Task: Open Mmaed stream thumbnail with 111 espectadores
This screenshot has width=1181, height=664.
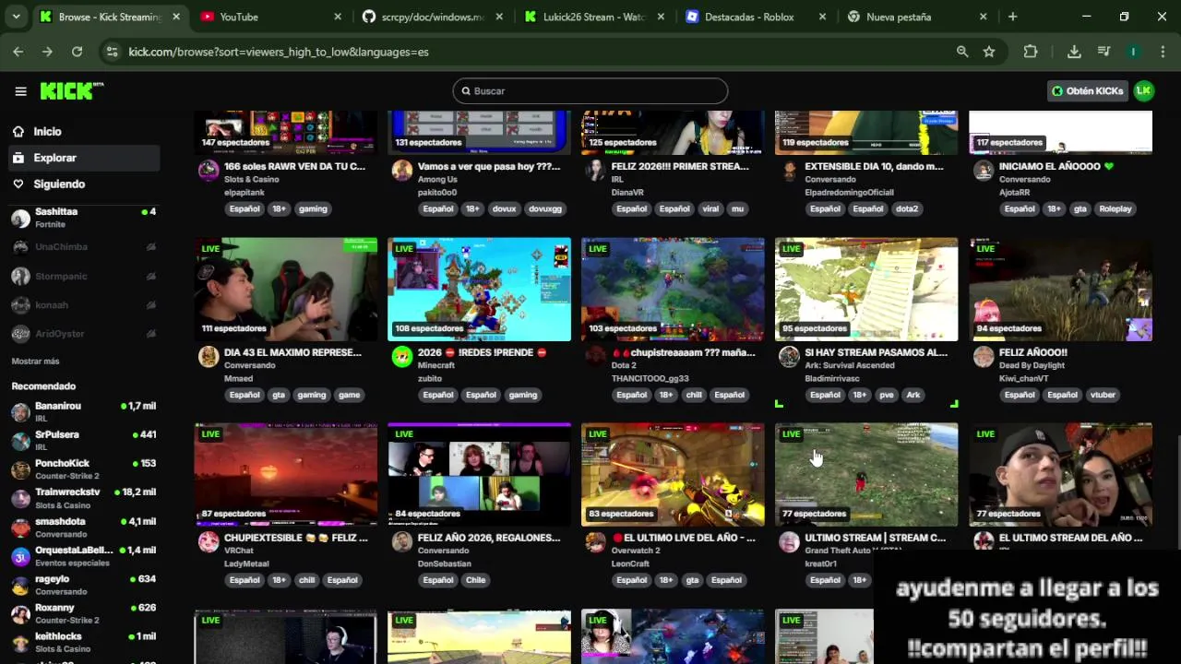Action: [x=286, y=290]
